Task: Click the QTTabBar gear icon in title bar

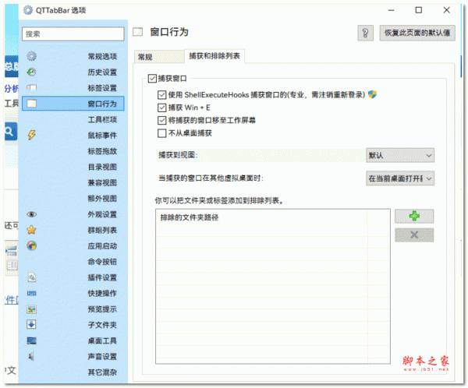Action: [x=28, y=10]
